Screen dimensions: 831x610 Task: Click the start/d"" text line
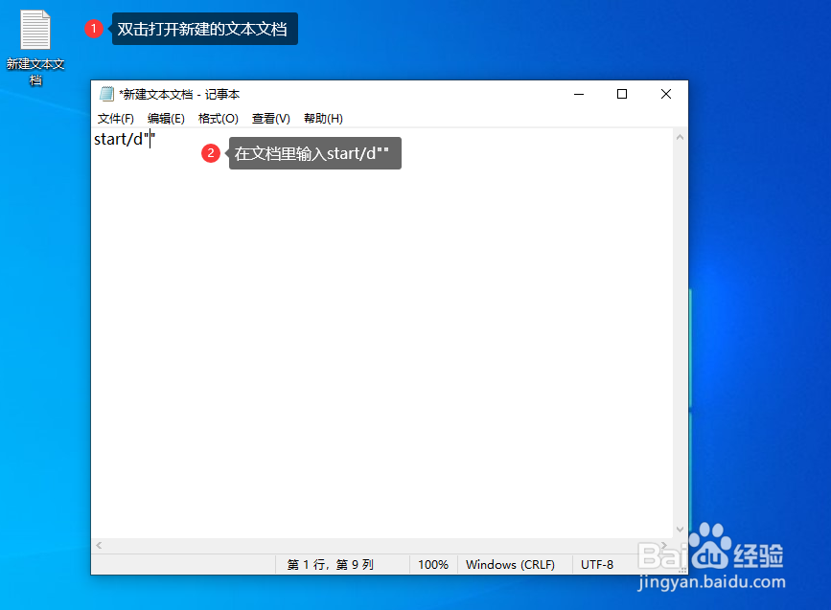coord(125,139)
